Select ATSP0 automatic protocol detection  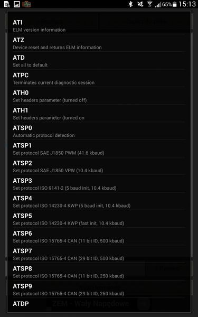99,131
